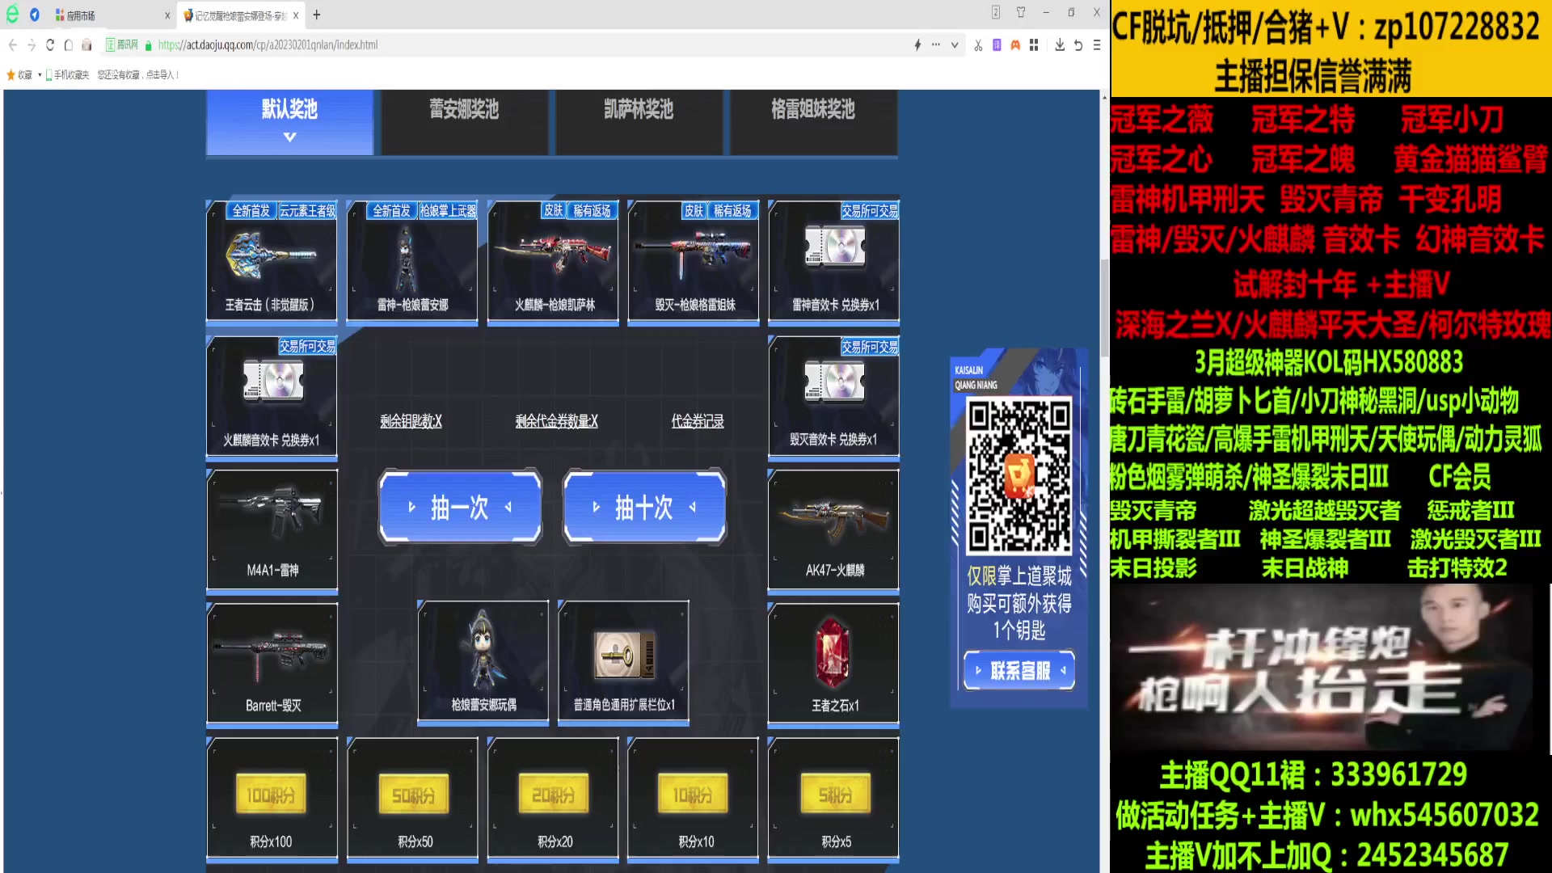This screenshot has width=1552, height=873.
Task: Reload the current page
Action: [x=50, y=45]
